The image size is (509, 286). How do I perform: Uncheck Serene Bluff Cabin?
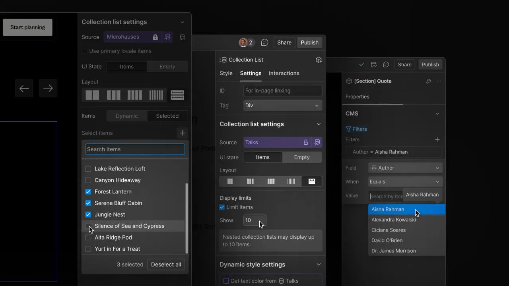88,203
